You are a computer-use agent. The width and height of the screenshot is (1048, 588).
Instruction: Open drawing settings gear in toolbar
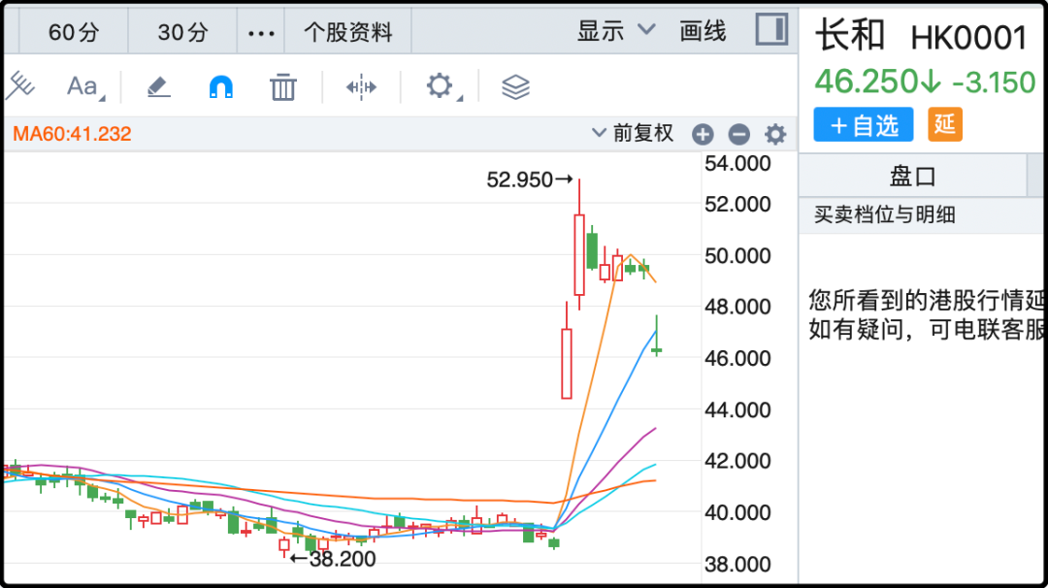click(x=441, y=86)
